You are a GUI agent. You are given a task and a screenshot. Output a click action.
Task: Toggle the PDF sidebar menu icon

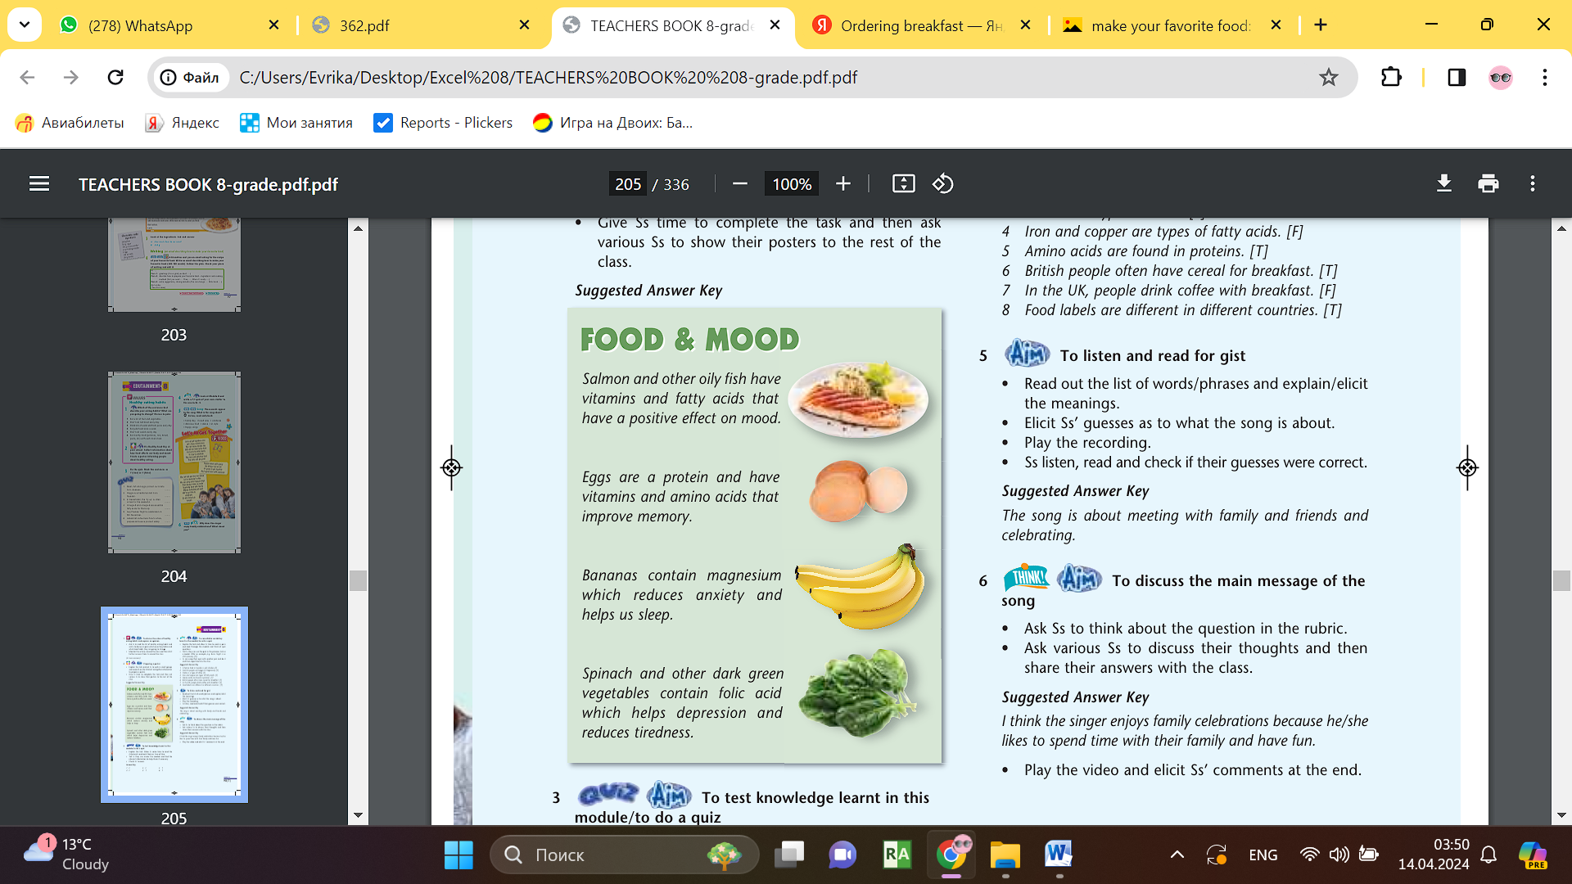click(38, 184)
